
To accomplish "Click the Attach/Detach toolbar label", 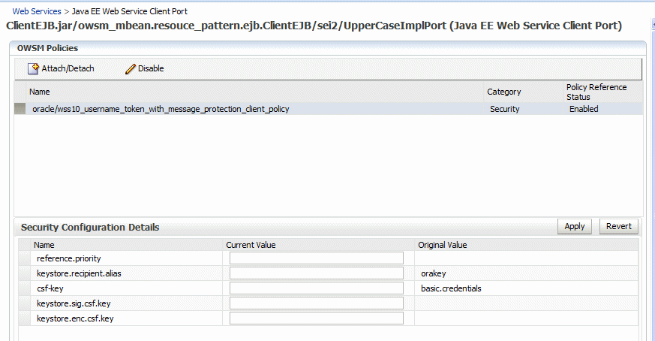I will [68, 68].
